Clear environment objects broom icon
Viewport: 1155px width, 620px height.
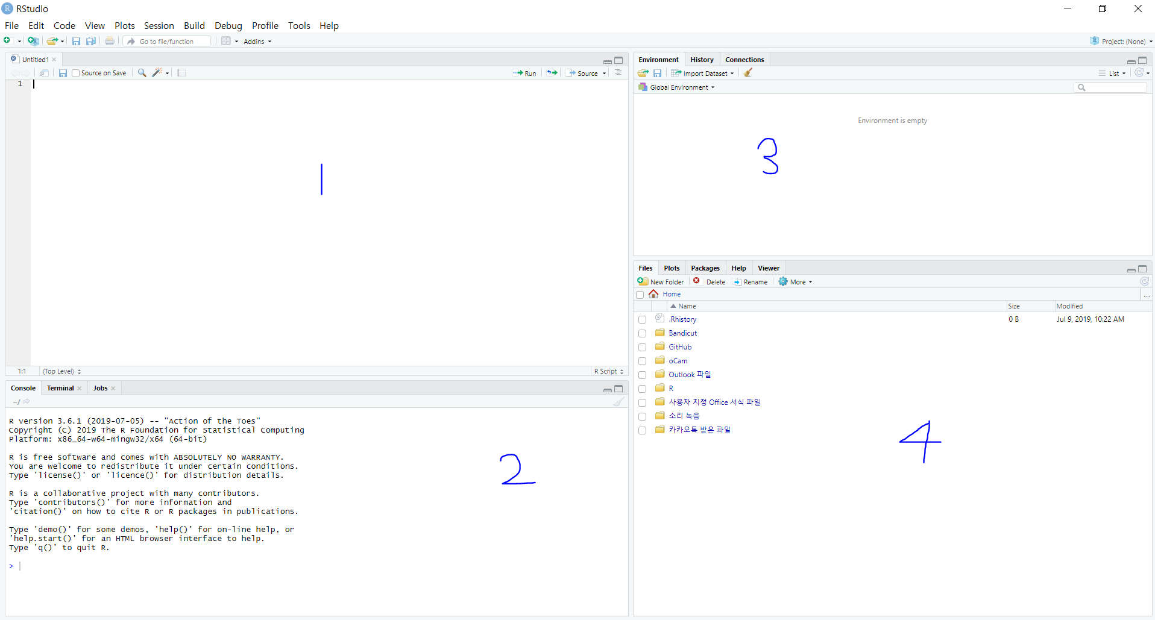(x=748, y=73)
